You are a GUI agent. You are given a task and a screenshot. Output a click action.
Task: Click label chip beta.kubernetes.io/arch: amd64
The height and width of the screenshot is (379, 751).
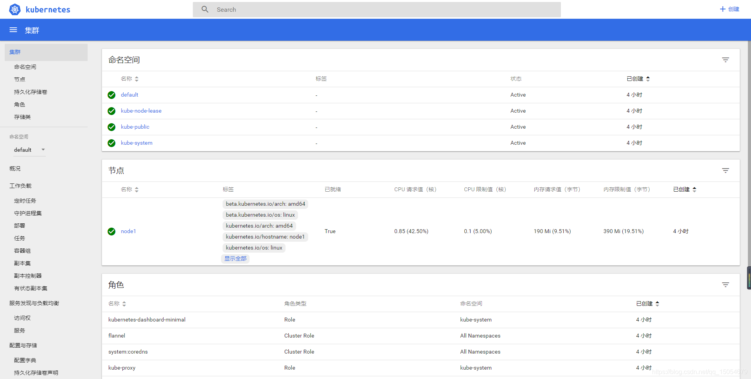click(x=266, y=204)
